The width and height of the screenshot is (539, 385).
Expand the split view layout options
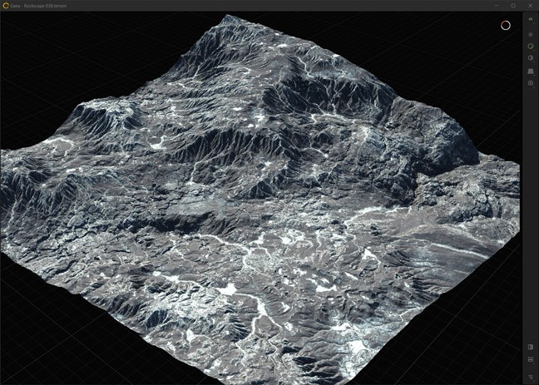531,360
